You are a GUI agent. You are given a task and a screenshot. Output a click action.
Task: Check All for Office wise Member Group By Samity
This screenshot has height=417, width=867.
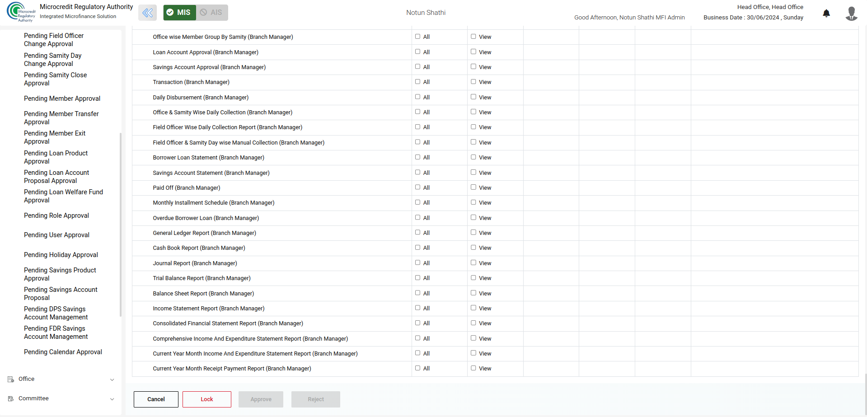(417, 37)
